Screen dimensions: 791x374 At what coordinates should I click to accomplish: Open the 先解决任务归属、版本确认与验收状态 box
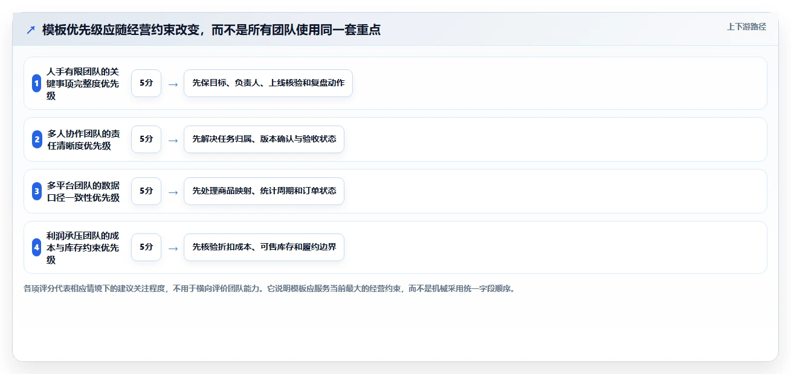(264, 139)
